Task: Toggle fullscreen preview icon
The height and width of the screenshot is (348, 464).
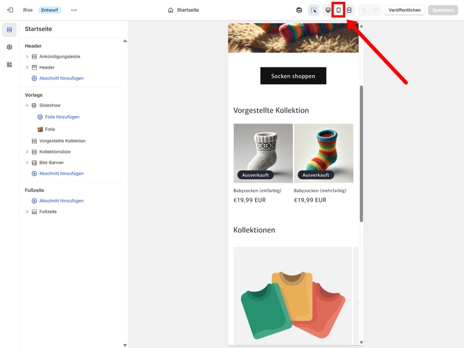Action: 349,10
